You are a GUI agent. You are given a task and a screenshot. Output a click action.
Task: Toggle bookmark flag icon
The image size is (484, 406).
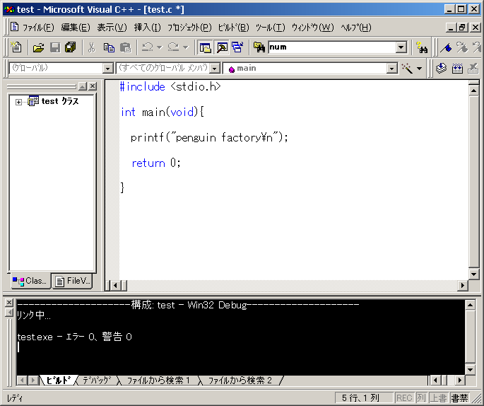coord(446,47)
